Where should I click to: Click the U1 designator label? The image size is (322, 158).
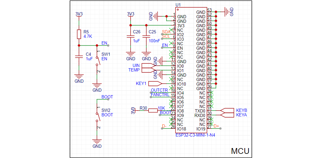tap(178, 5)
